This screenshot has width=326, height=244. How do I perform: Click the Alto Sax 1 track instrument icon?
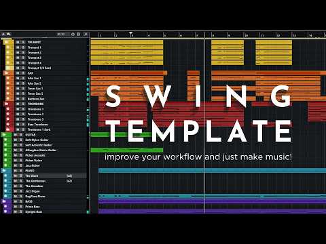tap(7, 78)
